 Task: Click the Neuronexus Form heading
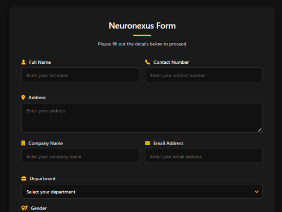pos(142,26)
